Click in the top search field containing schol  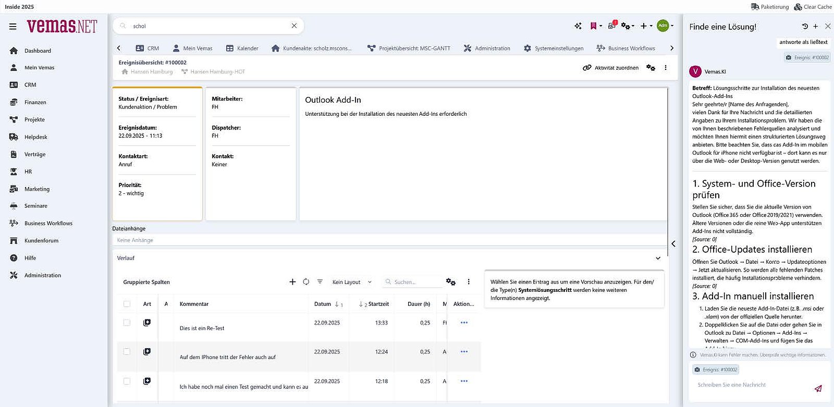coord(208,26)
